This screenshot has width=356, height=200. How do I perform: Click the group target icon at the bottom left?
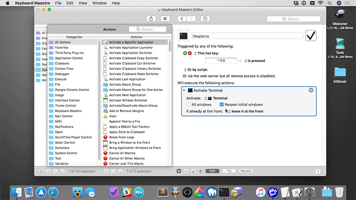click(41, 171)
